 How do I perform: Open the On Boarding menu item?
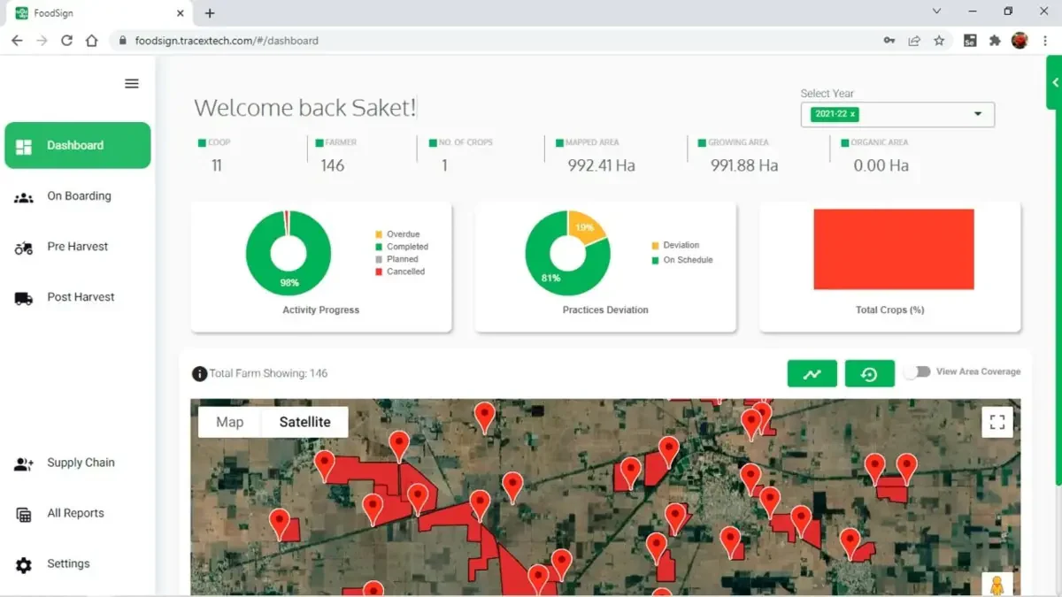click(78, 196)
